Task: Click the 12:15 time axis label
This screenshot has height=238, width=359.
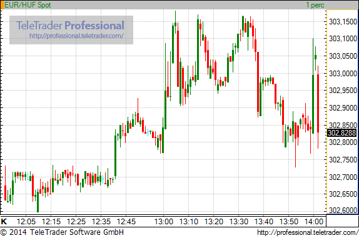Action: click(x=51, y=222)
